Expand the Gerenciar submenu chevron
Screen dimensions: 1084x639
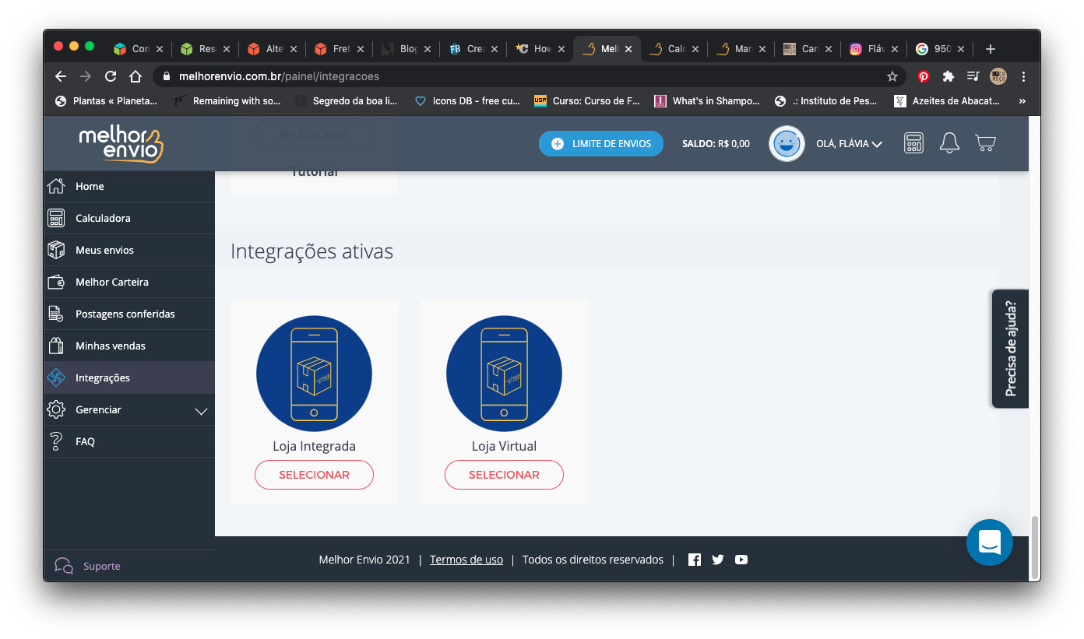tap(201, 411)
